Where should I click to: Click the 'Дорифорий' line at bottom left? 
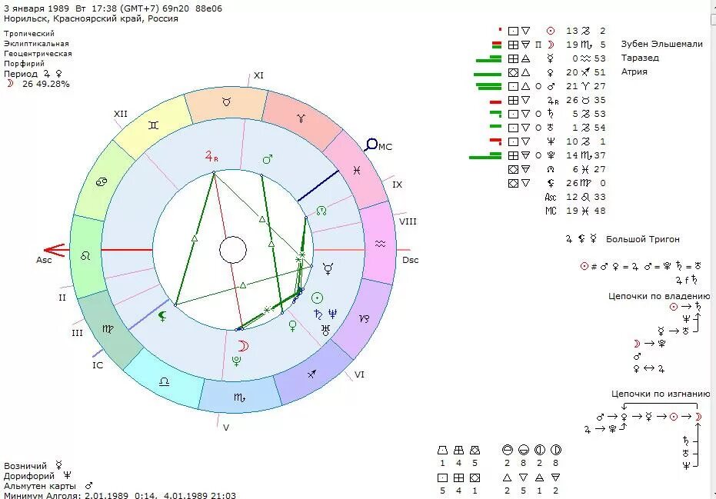[x=38, y=476]
